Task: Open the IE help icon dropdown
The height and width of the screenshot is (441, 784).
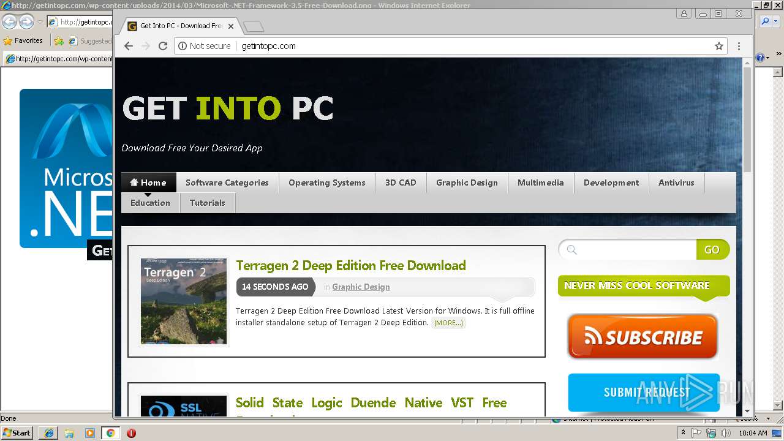Action: tap(762, 58)
